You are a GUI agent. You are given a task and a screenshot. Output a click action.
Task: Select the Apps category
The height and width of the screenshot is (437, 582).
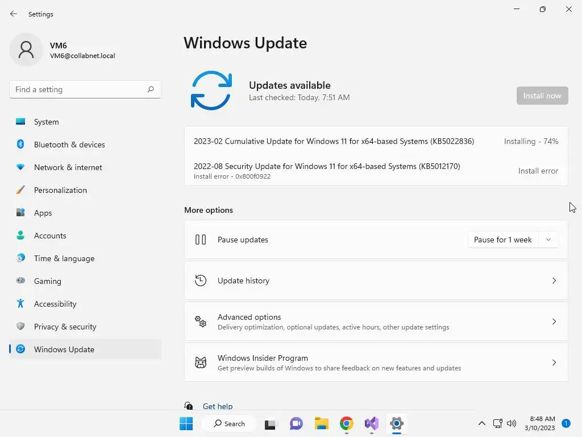85,213
